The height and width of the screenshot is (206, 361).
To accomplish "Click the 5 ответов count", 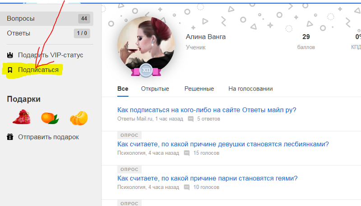I will pos(208,119).
